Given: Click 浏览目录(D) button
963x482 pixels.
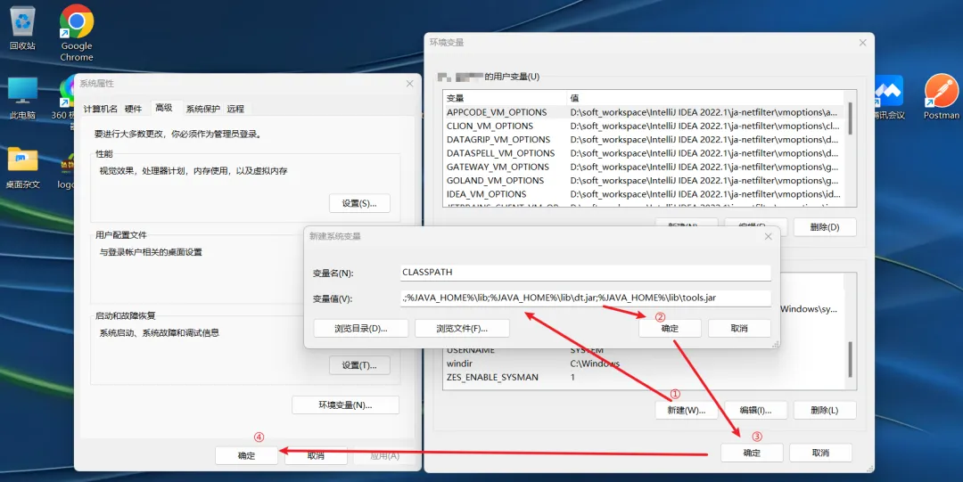Looking at the screenshot, I should tap(361, 329).
